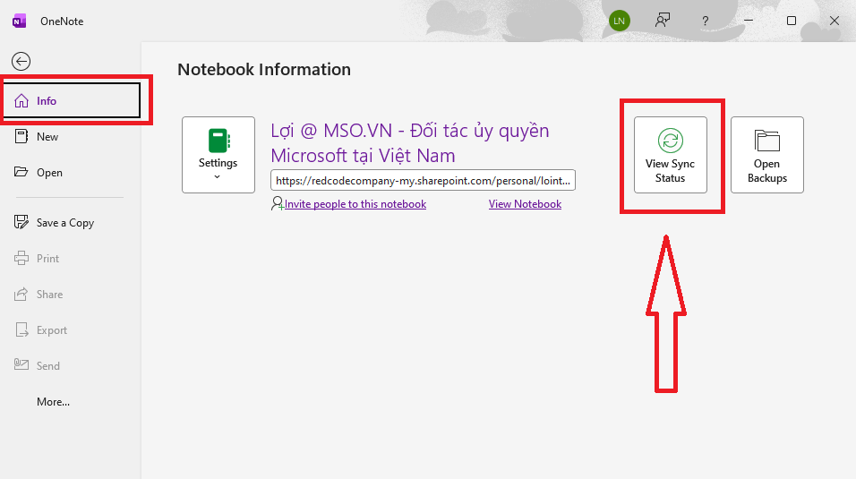The width and height of the screenshot is (856, 479).
Task: Open the Print page
Action: pyautogui.click(x=70, y=259)
